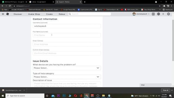Screen dimensions: 174x98
Task: Launch Premiere Pro from the taskbar
Action: (58, 96)
